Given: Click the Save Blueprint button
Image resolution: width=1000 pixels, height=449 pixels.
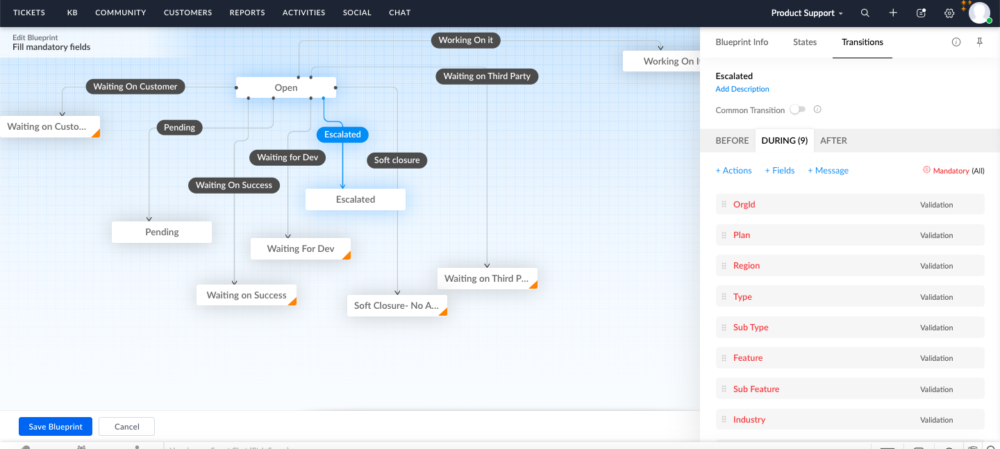Looking at the screenshot, I should click(56, 427).
